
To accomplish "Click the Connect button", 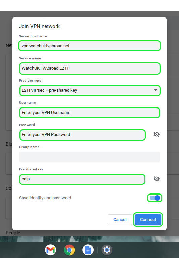I will tap(148, 219).
